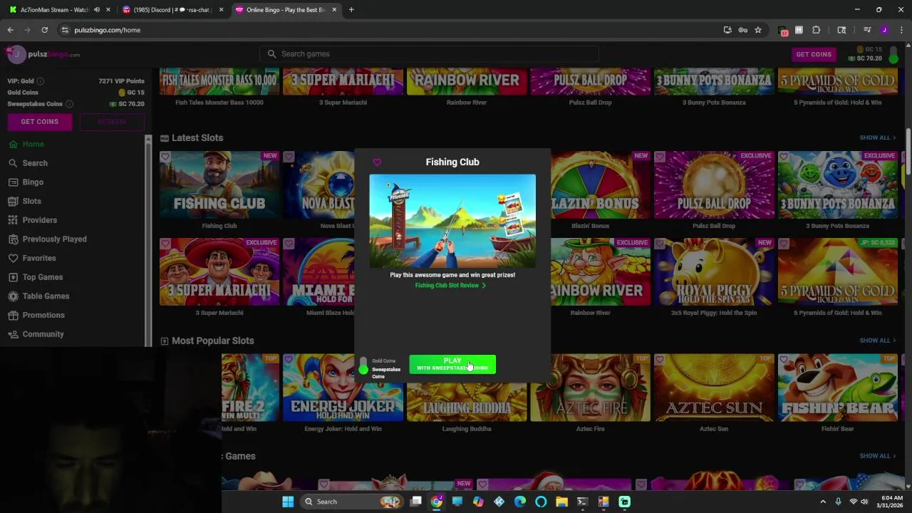This screenshot has height=513, width=912.
Task: Open Microsoft Edge from the taskbar
Action: coord(519,502)
